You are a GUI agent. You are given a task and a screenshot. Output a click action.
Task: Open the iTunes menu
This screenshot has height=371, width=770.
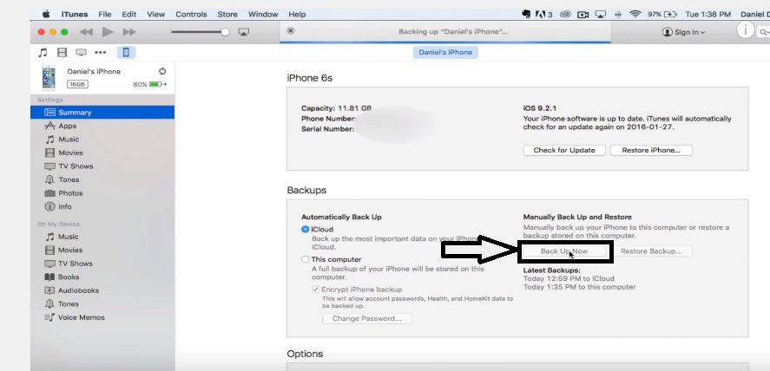[74, 14]
